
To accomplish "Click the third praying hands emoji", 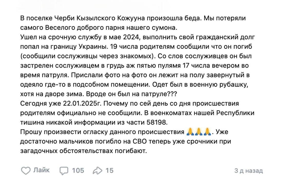I will 206,132.
